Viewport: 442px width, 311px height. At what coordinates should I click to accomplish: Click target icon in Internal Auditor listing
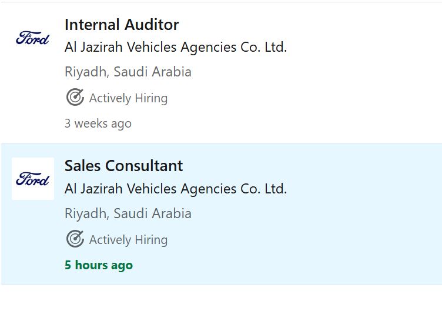(x=75, y=97)
